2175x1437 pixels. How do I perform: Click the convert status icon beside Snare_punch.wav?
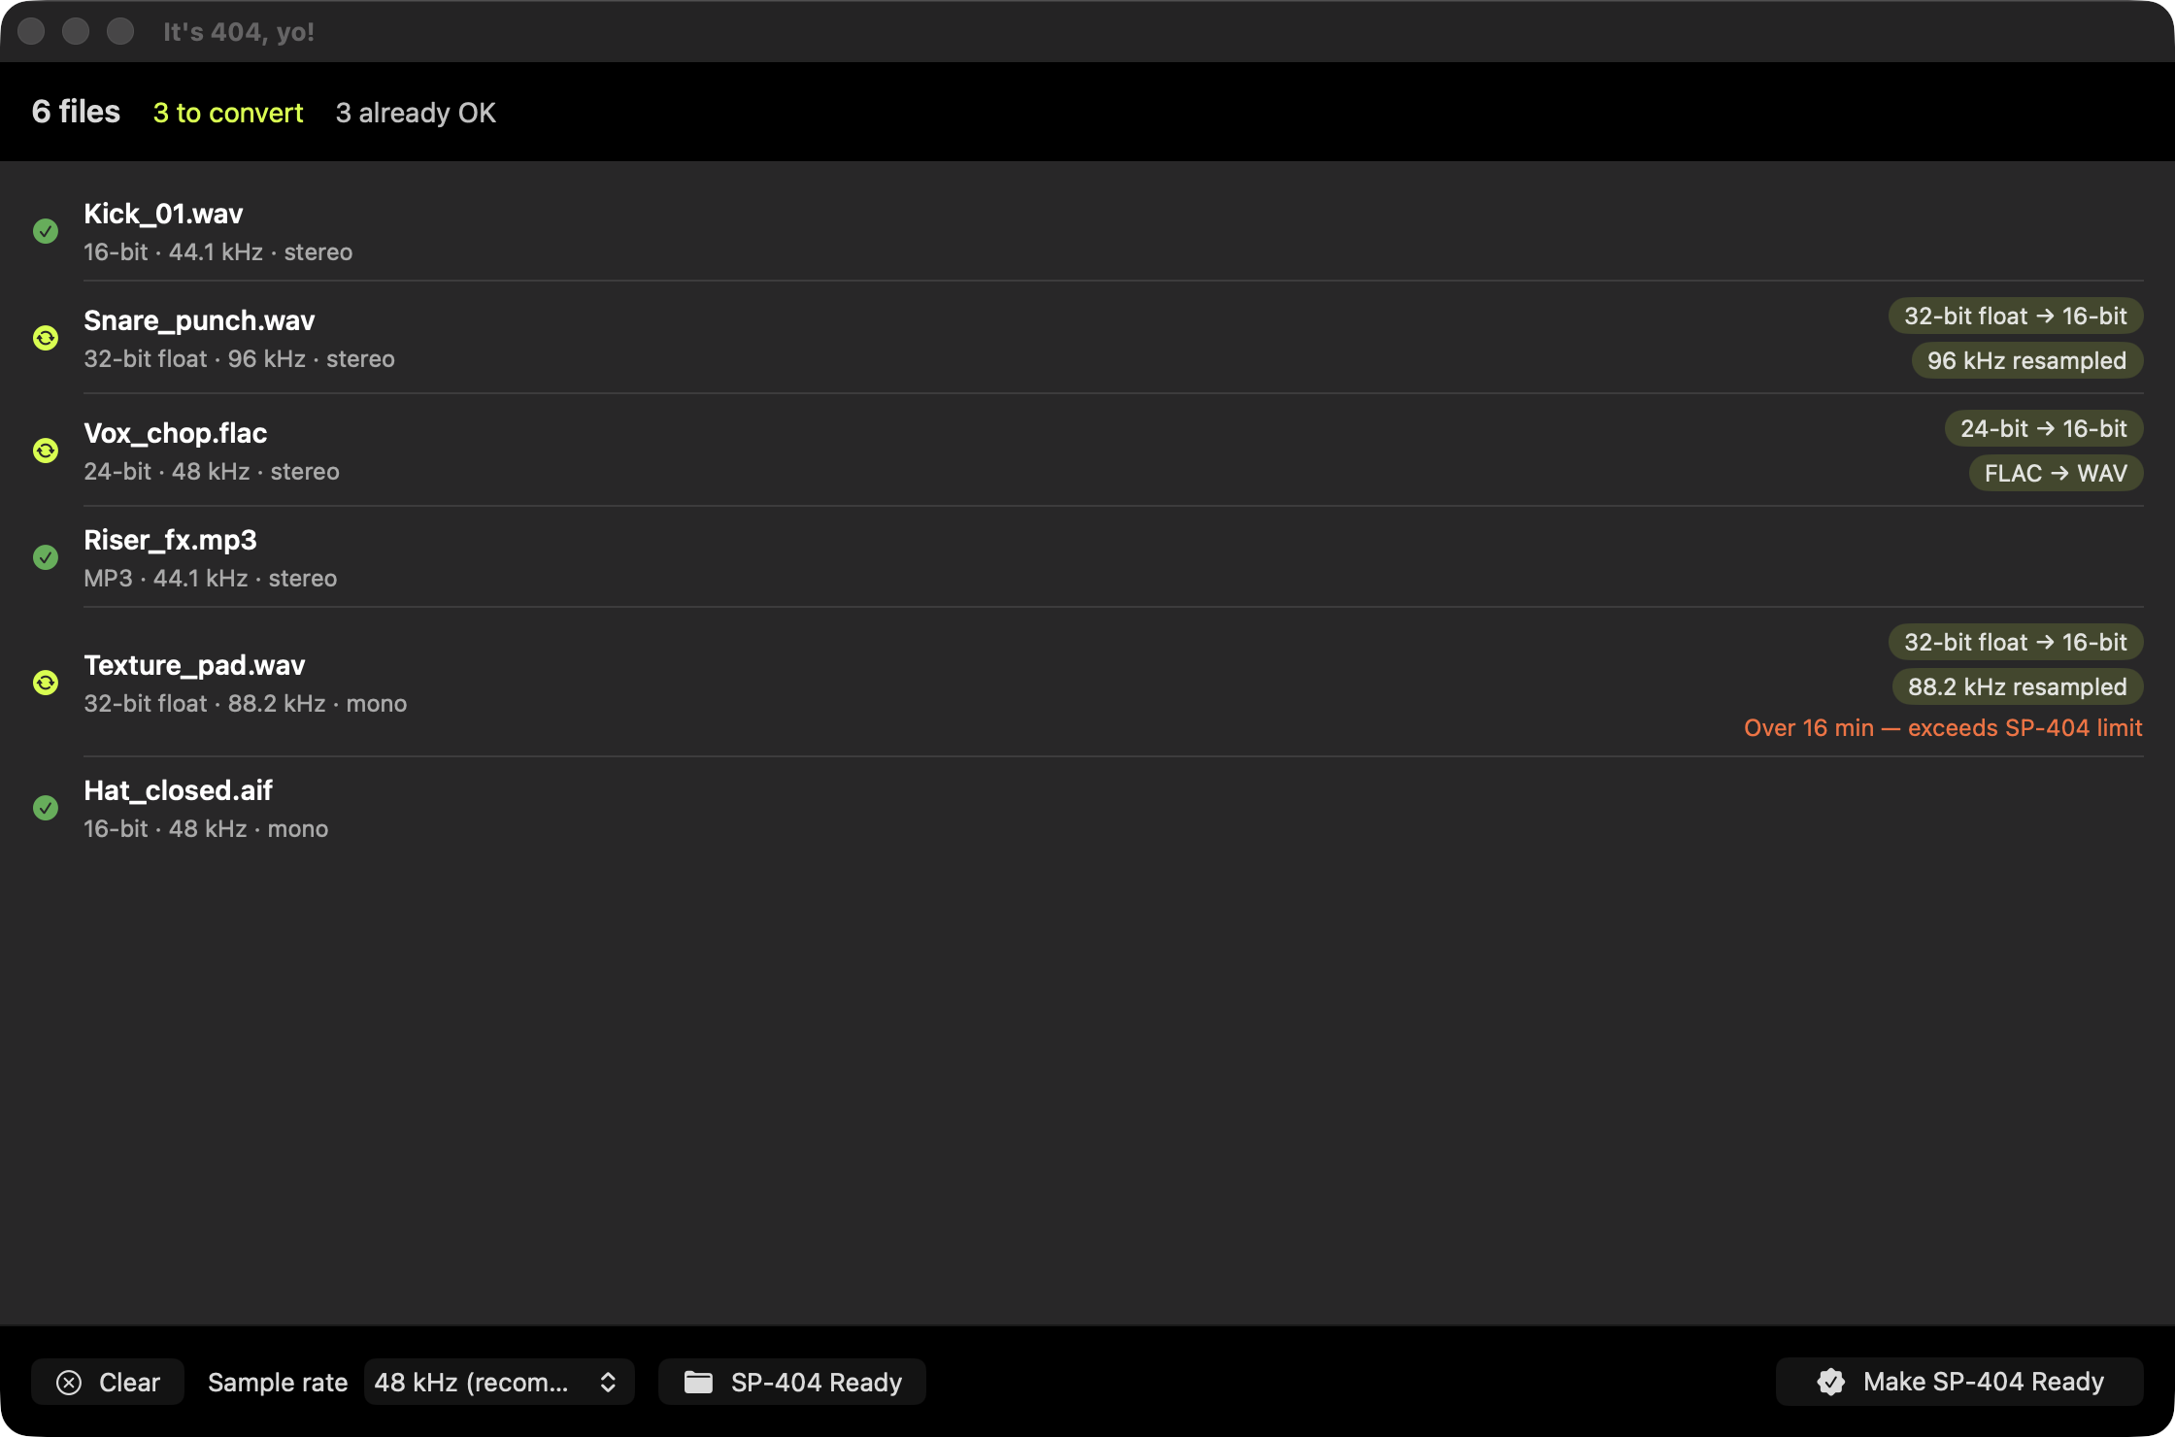pyautogui.click(x=46, y=338)
